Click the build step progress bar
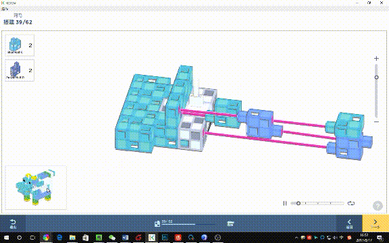Screen dimensions: 389x243 coord(188,224)
